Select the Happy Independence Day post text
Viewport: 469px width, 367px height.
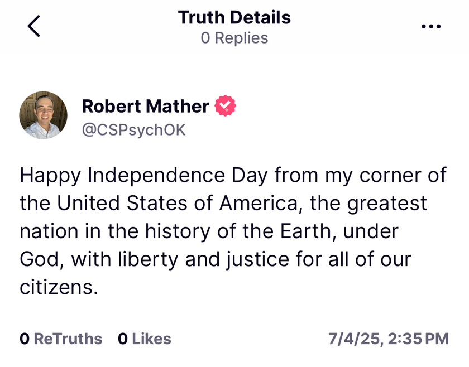coord(233,231)
